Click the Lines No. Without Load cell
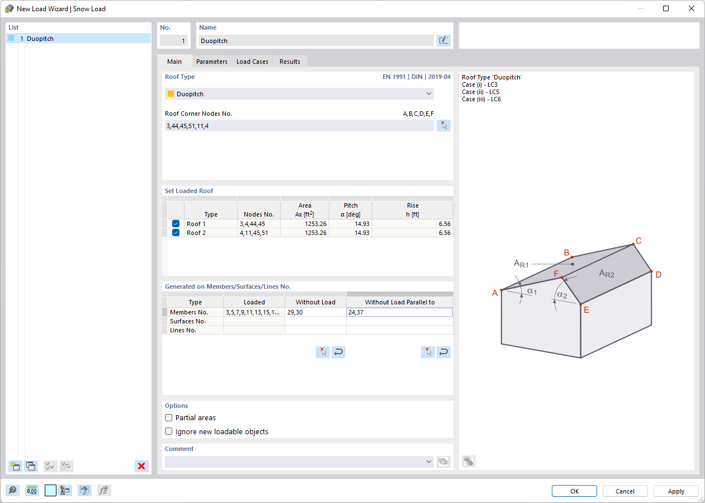This screenshot has height=503, width=705. pos(315,330)
